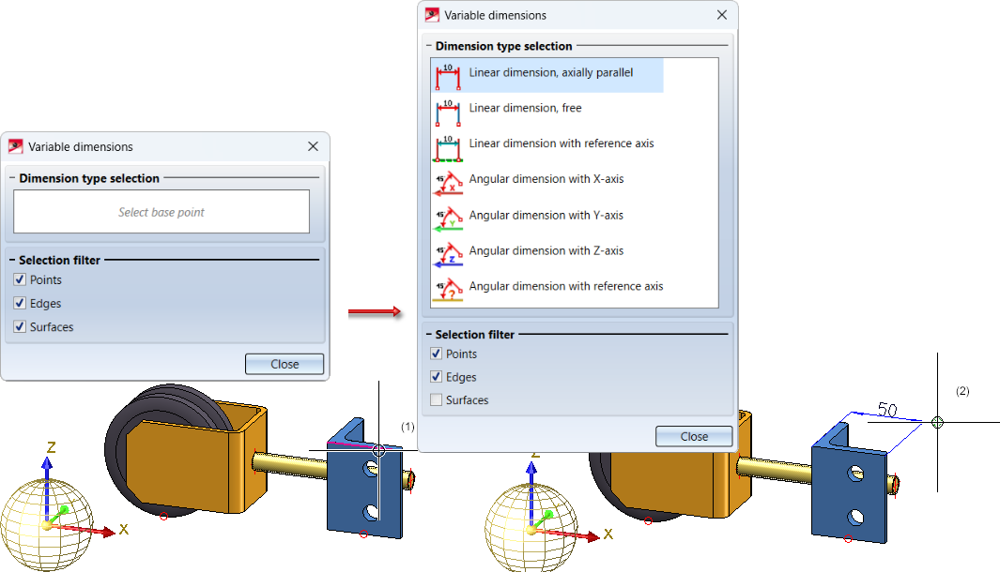1000x572 pixels.
Task: Click the left coordinate system globe
Action: 47,525
